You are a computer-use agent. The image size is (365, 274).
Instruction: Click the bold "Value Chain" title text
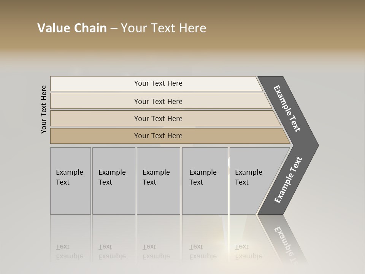(72, 28)
